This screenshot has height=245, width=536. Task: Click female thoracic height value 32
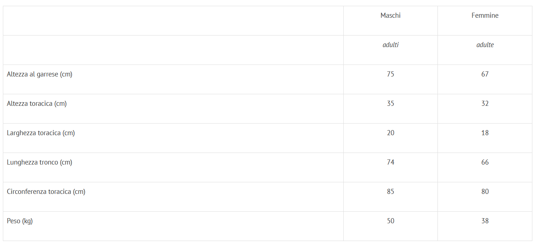[485, 104]
